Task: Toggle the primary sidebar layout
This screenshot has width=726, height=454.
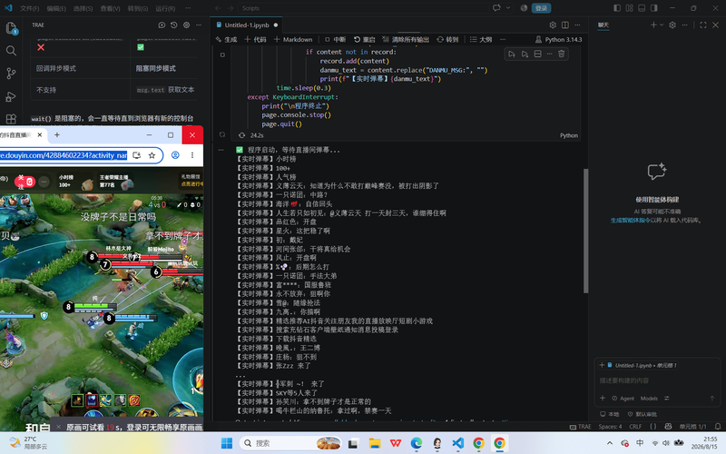Action: [617, 8]
